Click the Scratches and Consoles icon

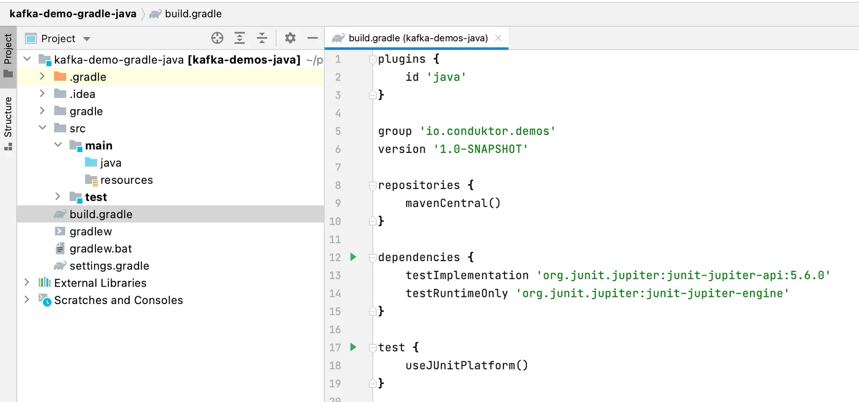tap(45, 300)
